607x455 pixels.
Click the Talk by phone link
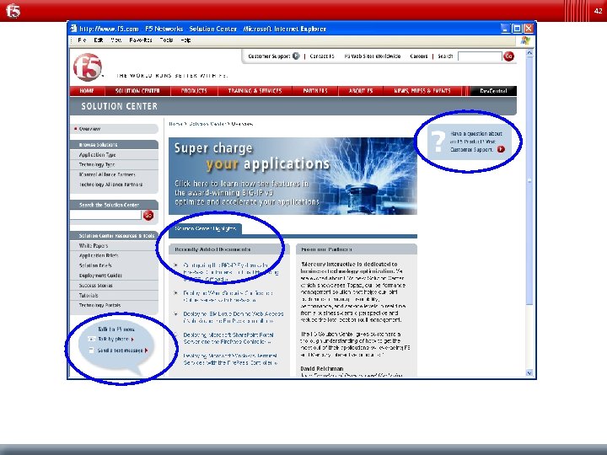(113, 339)
